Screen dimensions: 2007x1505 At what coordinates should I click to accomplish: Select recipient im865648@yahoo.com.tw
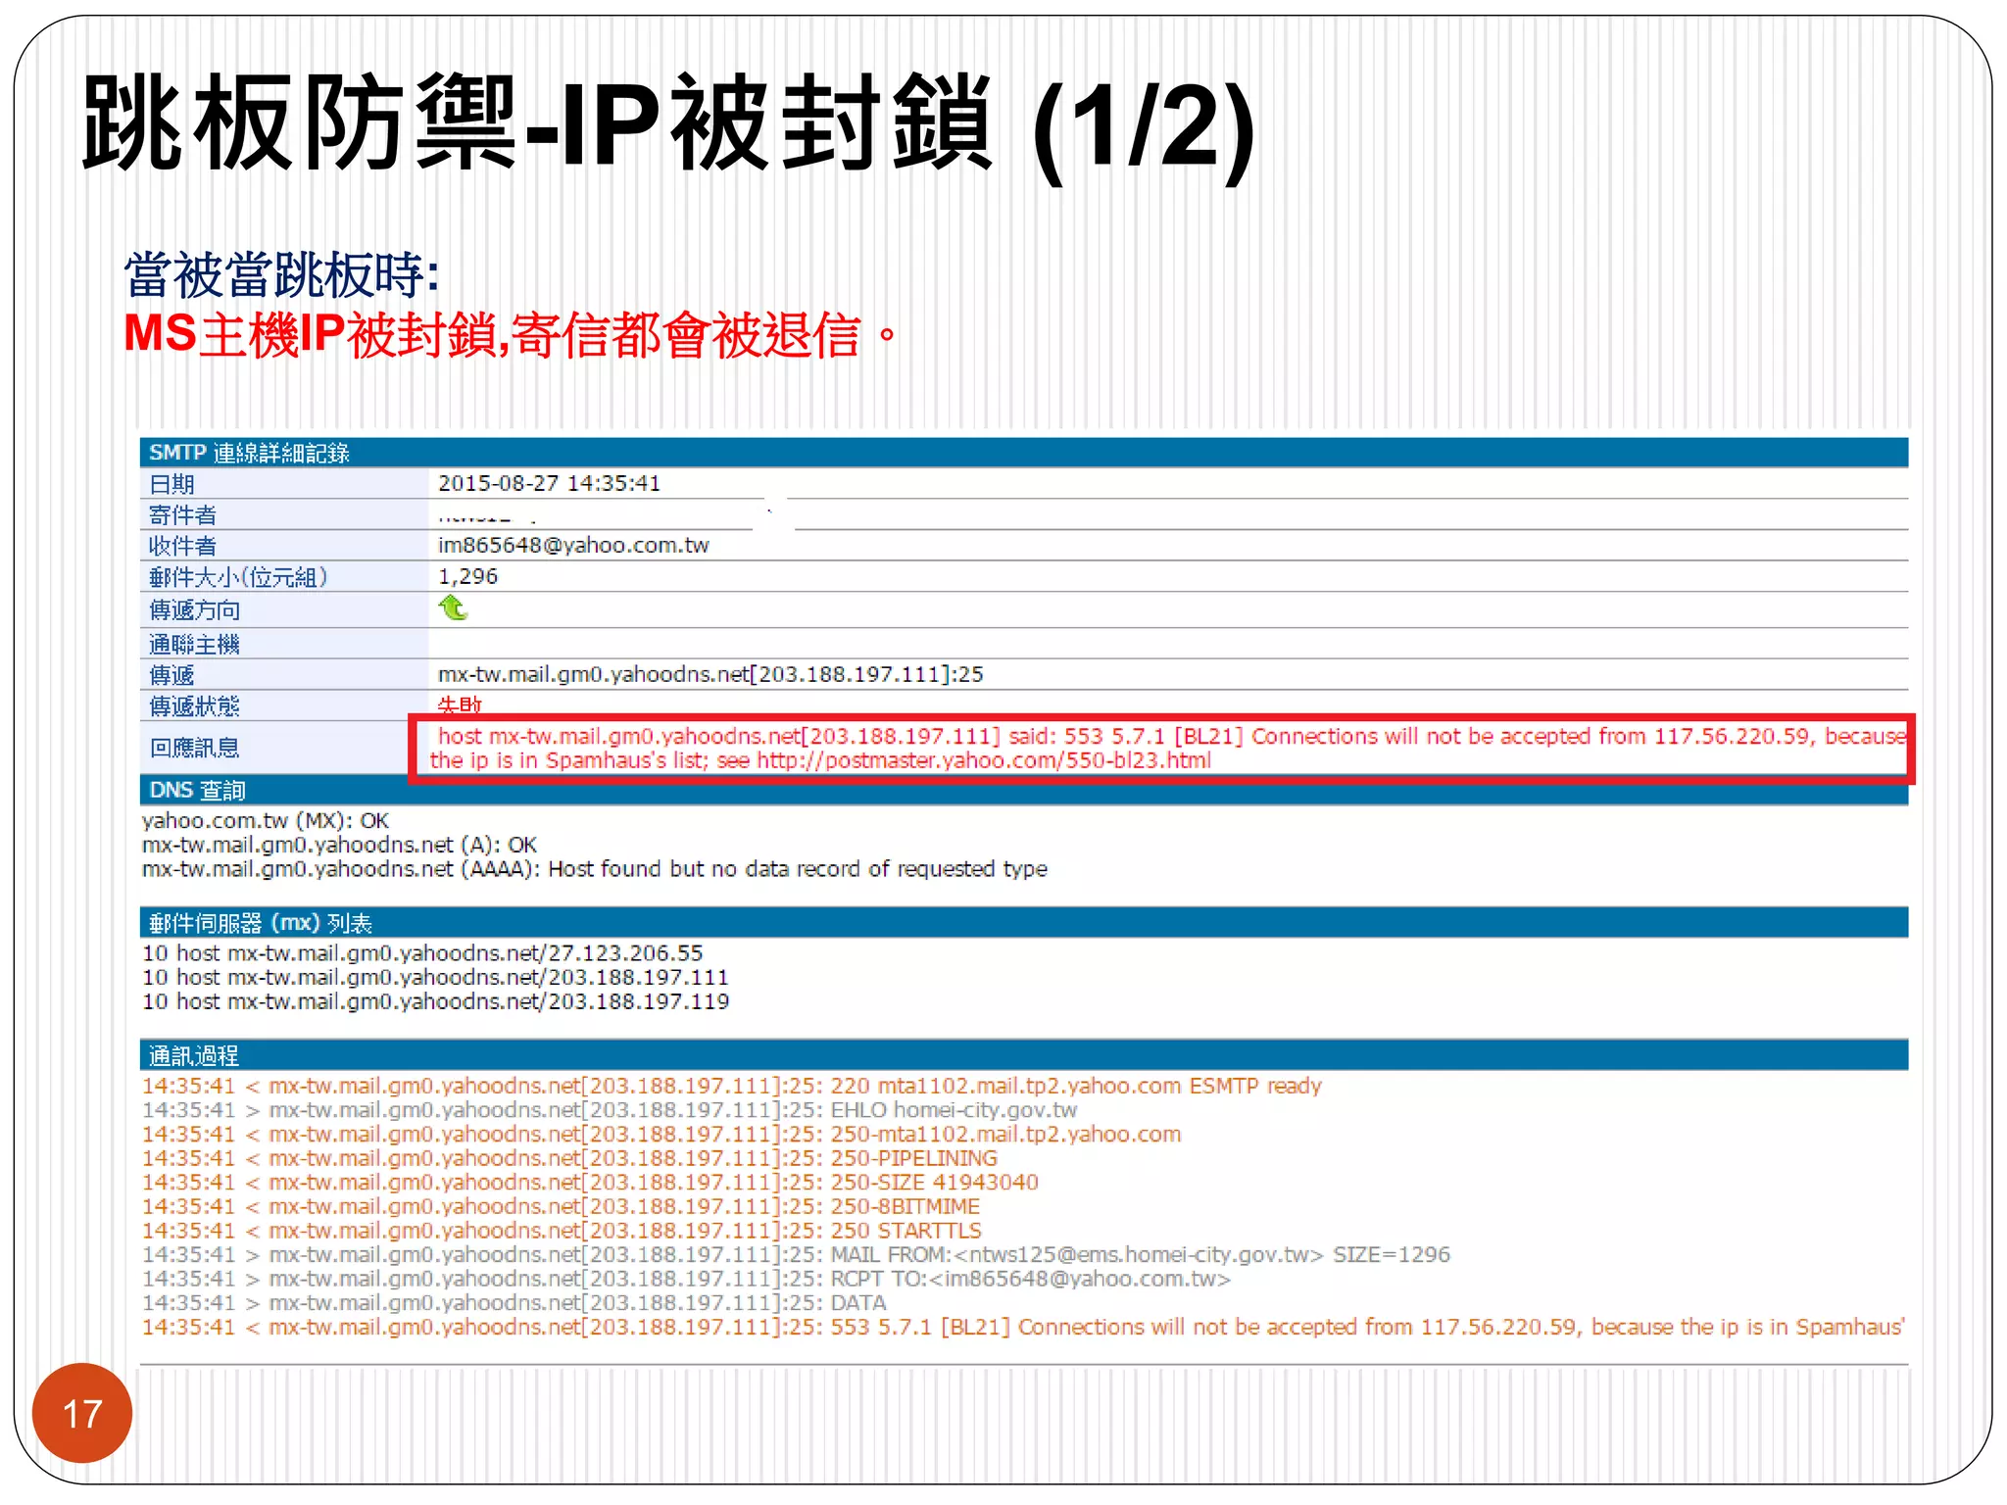coord(573,545)
